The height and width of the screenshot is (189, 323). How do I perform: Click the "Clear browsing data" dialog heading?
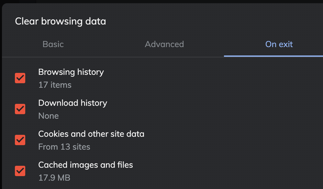point(60,22)
